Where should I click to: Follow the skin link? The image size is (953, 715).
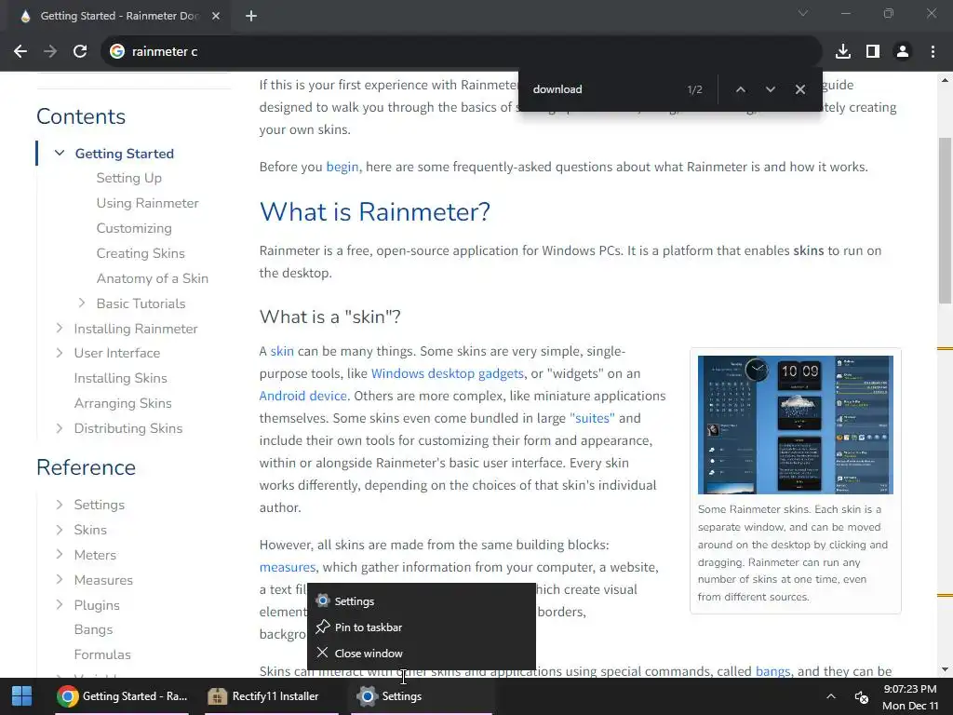pos(282,351)
